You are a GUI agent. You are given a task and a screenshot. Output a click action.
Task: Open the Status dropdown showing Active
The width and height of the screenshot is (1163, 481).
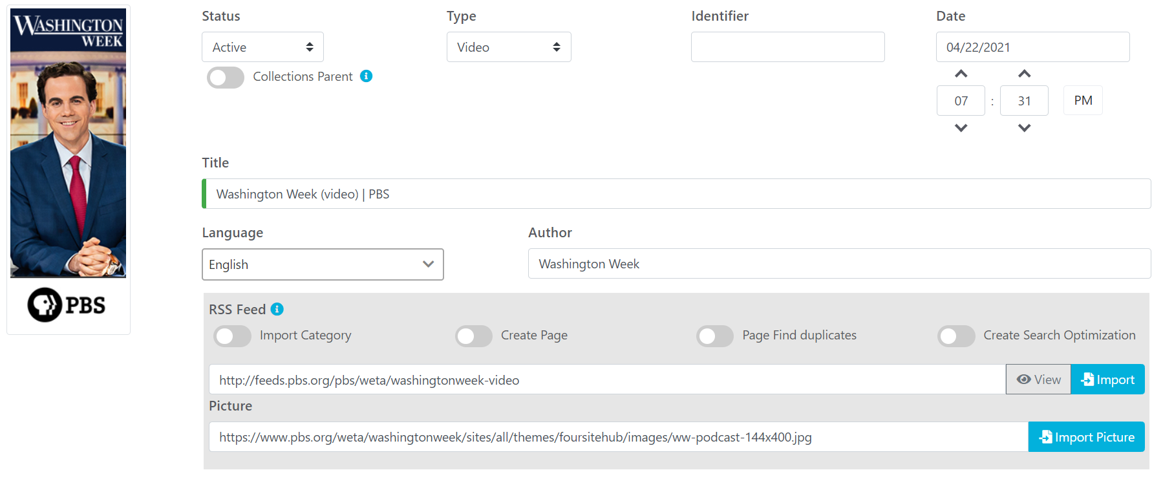pyautogui.click(x=262, y=47)
